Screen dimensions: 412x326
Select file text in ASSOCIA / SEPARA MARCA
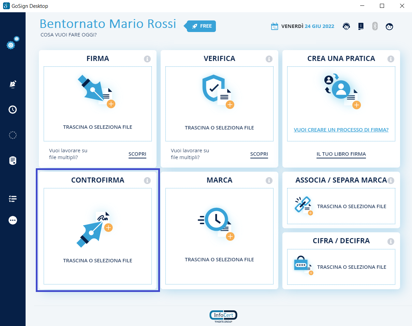point(352,206)
